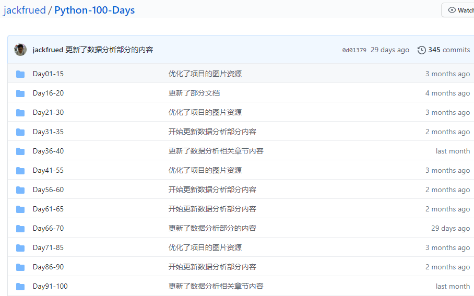Click the Watch eye icon
This screenshot has height=296, width=474.
point(452,10)
